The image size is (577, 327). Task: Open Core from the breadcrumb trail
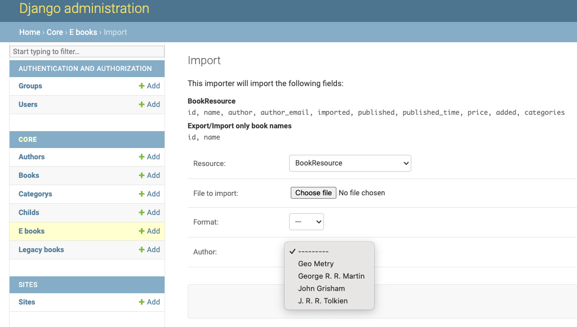pyautogui.click(x=55, y=32)
